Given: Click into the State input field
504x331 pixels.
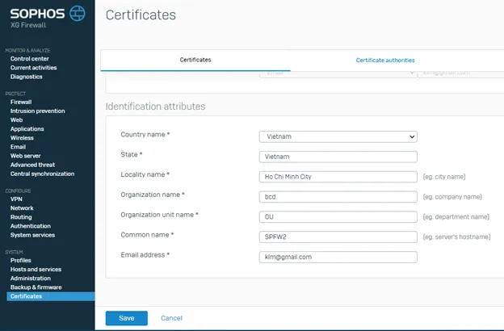Looking at the screenshot, I should [338, 157].
